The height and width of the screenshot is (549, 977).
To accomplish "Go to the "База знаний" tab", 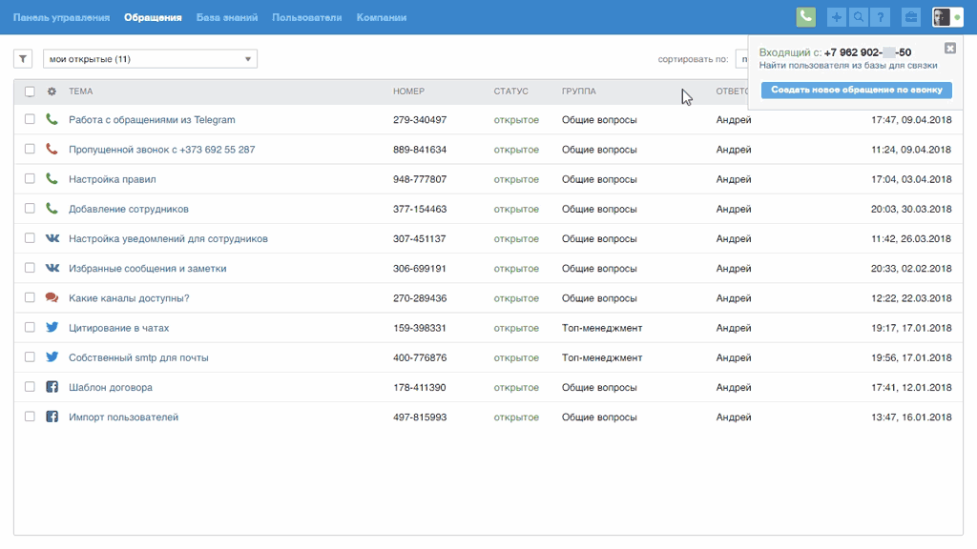I will point(226,17).
